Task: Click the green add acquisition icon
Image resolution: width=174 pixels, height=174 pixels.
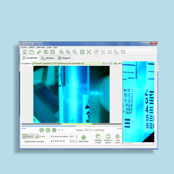Action: [x=116, y=64]
